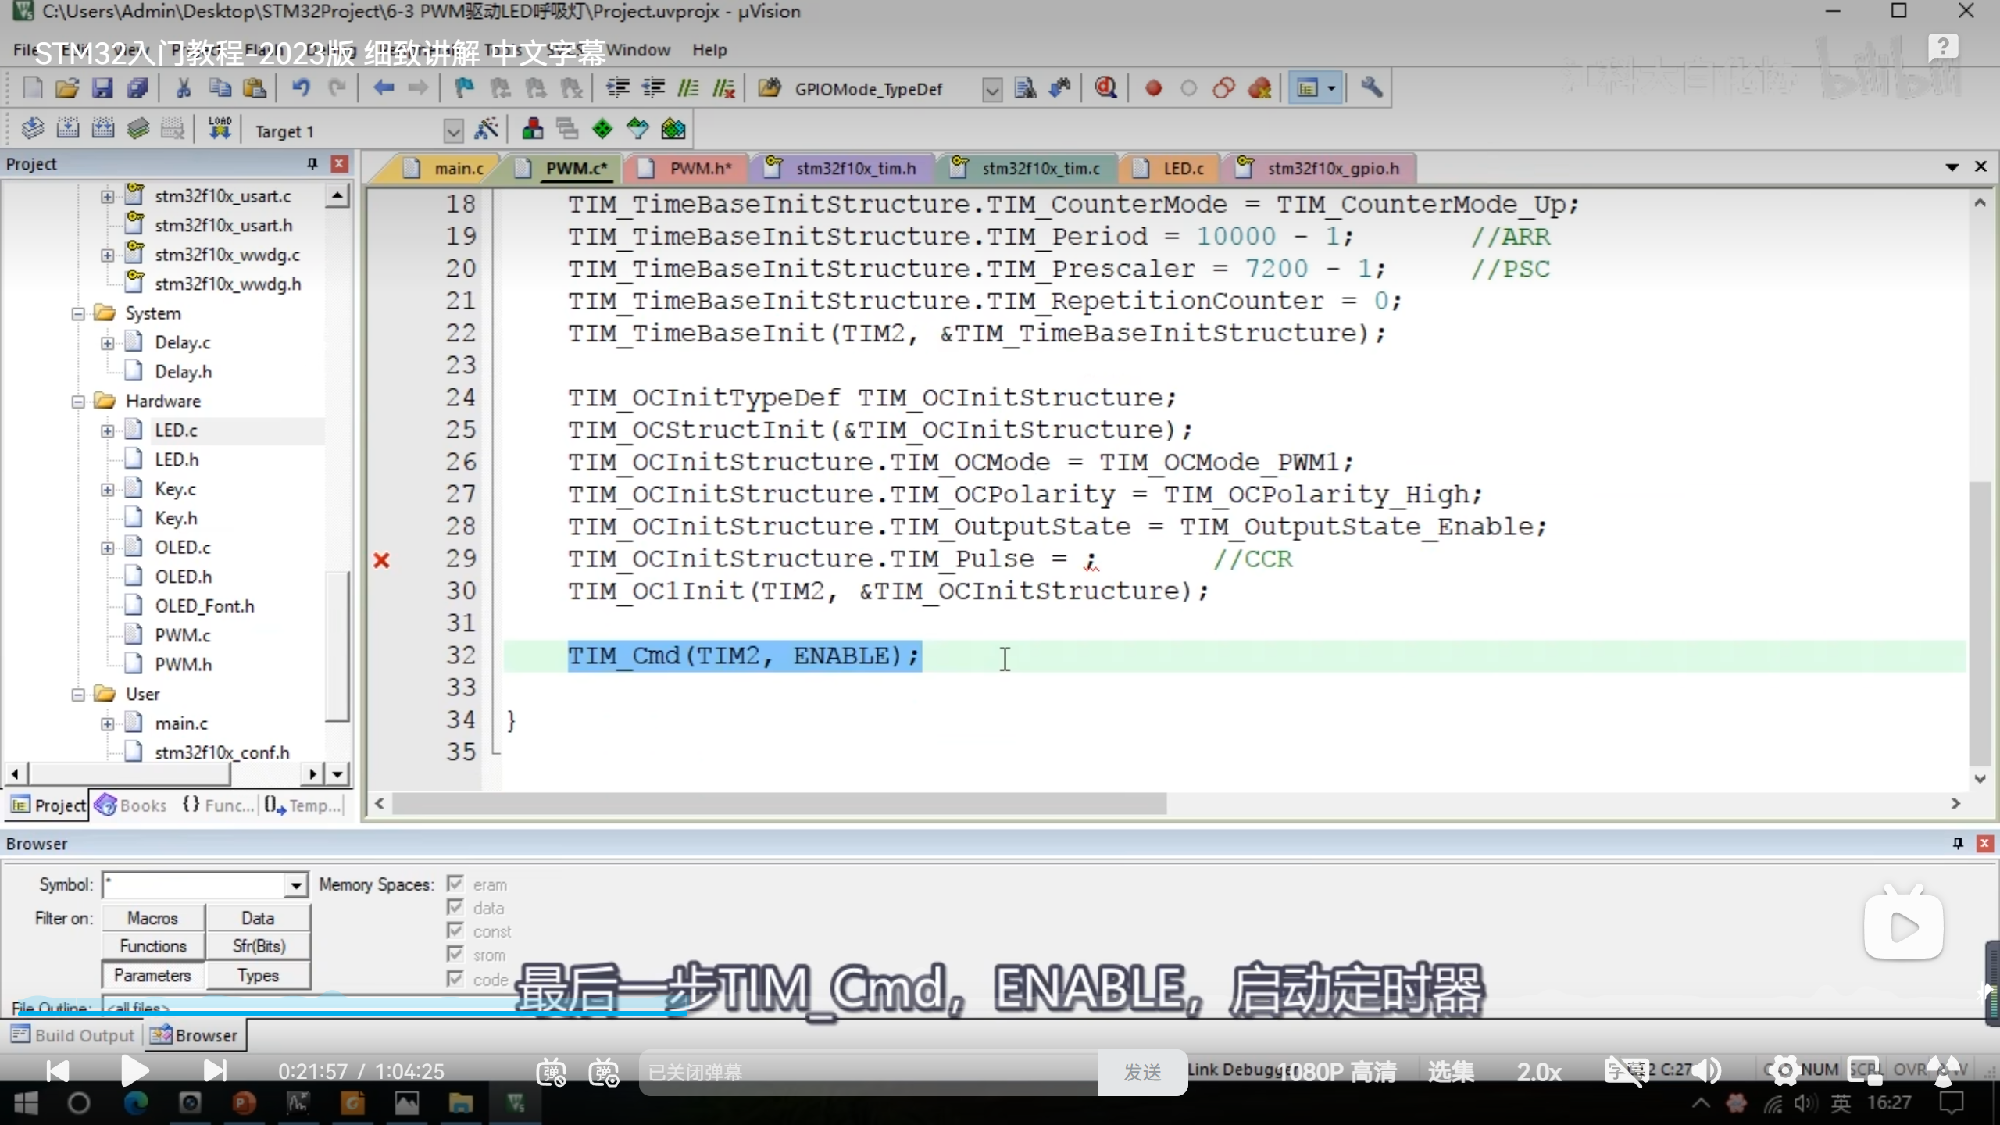Click the Download to flash LOAD icon

pyautogui.click(x=220, y=129)
